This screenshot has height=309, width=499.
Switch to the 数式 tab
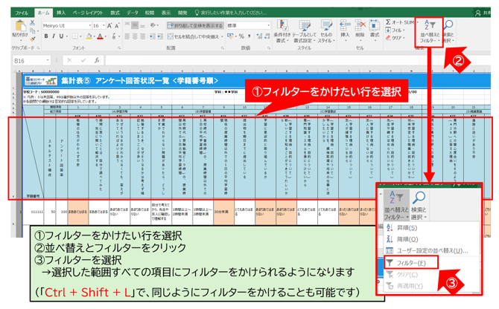[115, 13]
